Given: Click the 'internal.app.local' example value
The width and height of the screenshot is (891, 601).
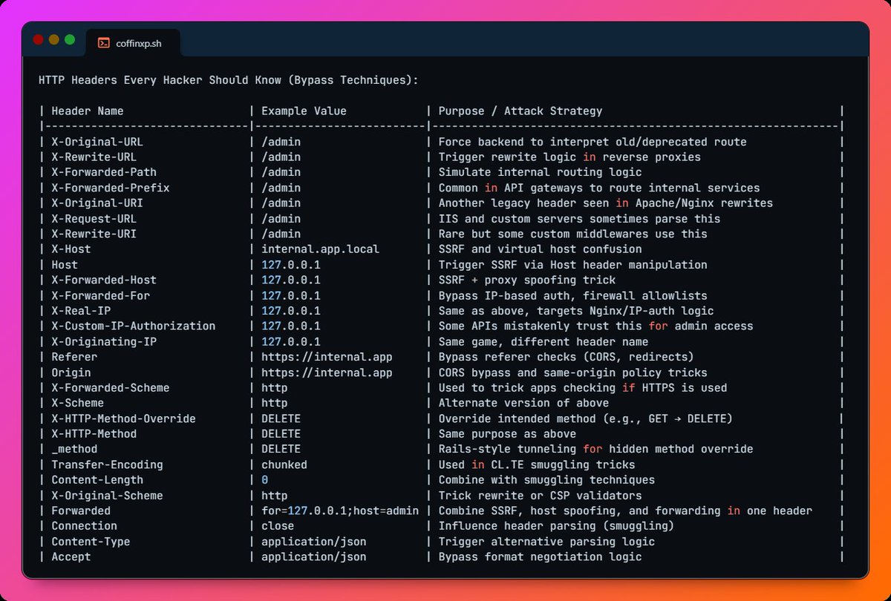Looking at the screenshot, I should point(320,249).
